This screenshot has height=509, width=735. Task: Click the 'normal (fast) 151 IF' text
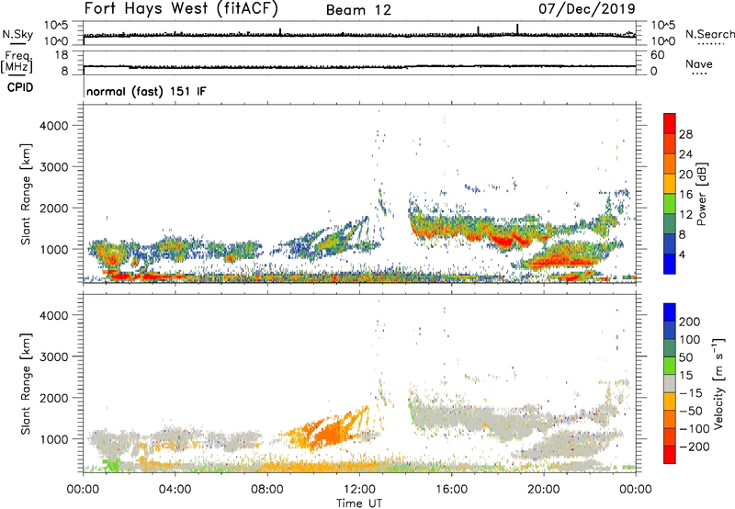[146, 91]
